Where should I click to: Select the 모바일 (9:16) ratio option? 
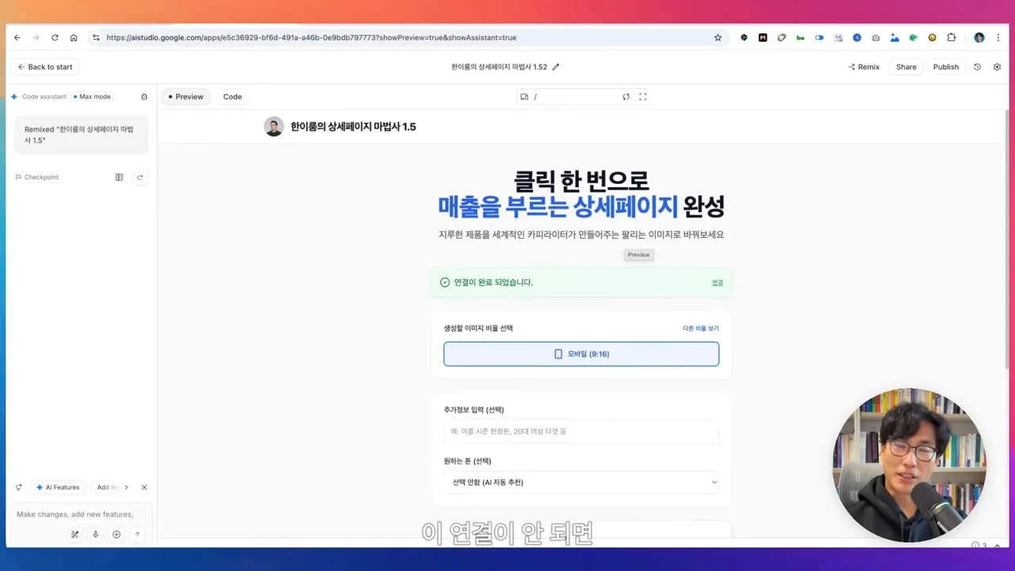(x=581, y=354)
